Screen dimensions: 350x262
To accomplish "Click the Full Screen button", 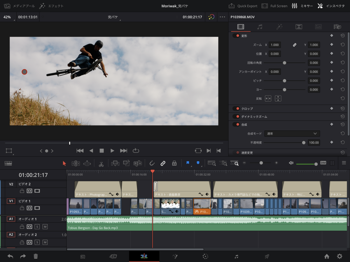I will [274, 6].
